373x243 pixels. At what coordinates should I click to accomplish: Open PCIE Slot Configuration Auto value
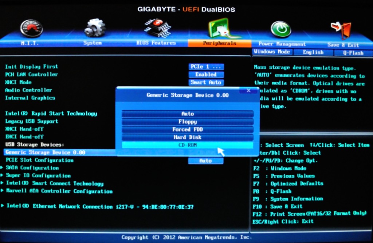[206, 161]
